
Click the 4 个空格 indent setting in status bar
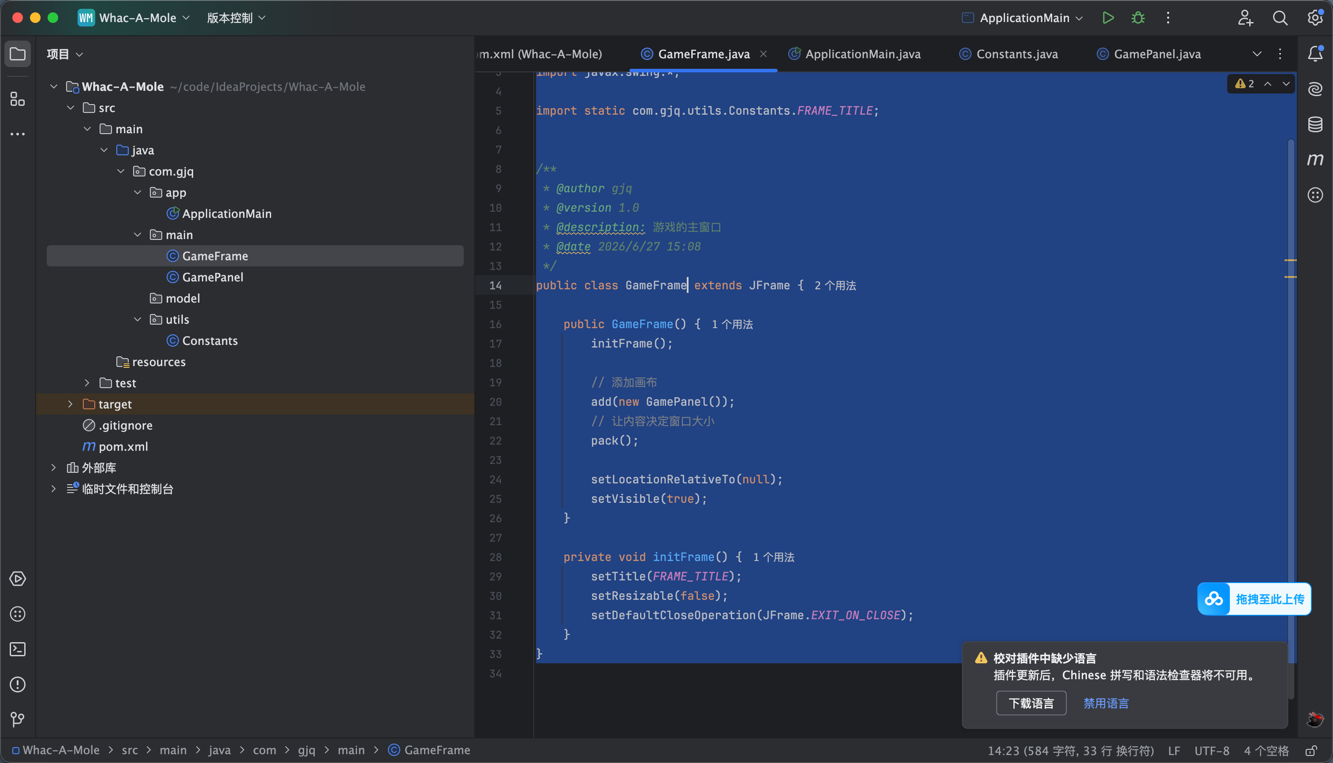point(1266,751)
